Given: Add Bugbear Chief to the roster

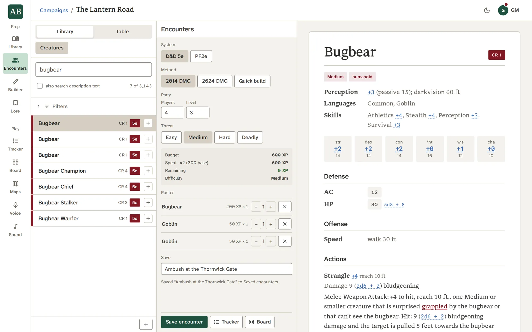Looking at the screenshot, I should pos(148,187).
